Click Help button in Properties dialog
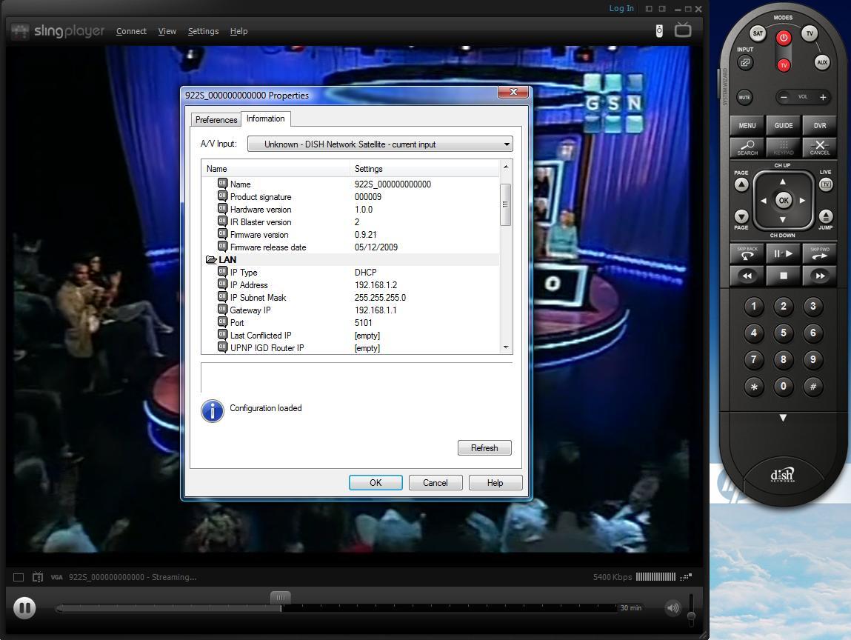The height and width of the screenshot is (640, 851). coord(495,482)
